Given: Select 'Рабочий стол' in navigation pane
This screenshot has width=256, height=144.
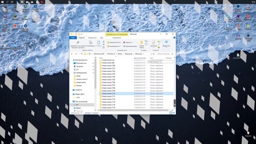Looking at the screenshot, I should (x=81, y=63).
